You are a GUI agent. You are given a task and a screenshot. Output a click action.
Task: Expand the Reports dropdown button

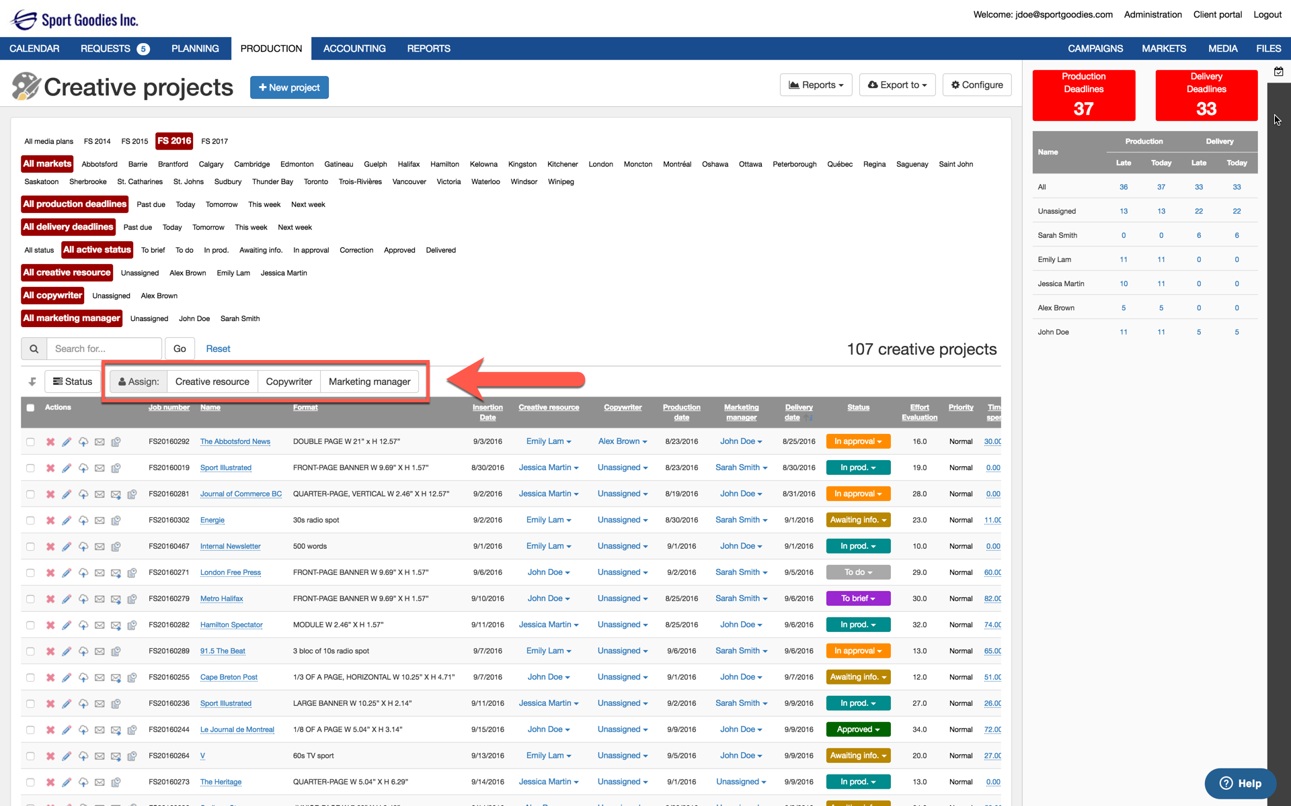tap(816, 85)
